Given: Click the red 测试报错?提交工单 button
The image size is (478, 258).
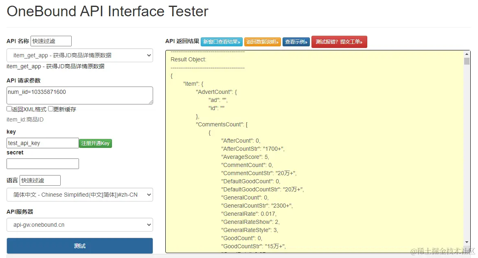Looking at the screenshot, I should (339, 42).
